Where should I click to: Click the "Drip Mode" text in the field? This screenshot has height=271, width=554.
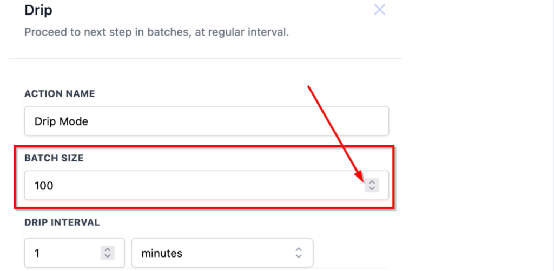pos(61,121)
